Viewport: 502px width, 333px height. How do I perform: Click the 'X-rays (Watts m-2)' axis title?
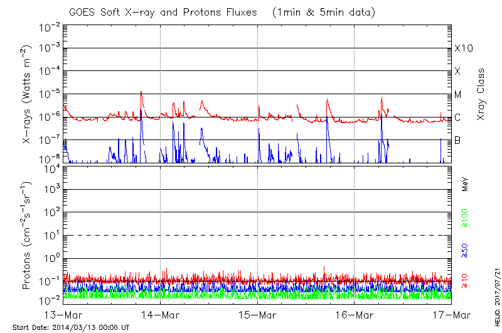28,94
